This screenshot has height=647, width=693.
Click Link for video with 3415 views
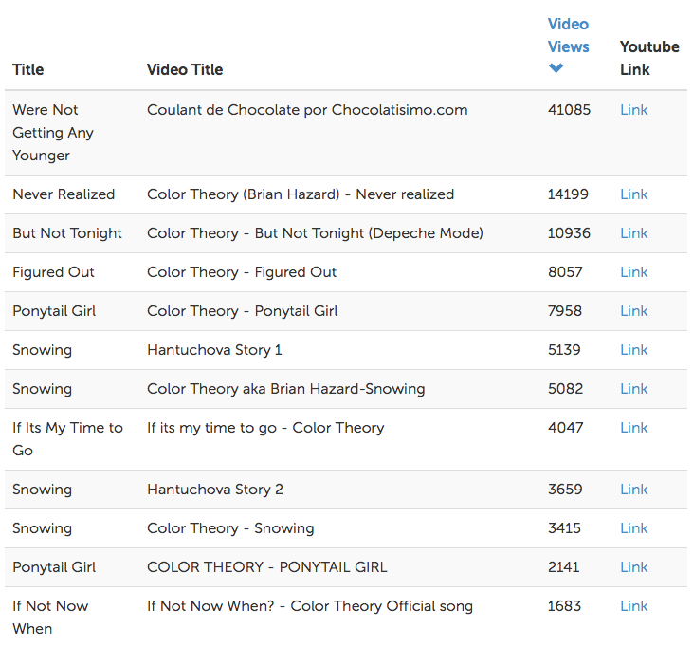click(633, 528)
